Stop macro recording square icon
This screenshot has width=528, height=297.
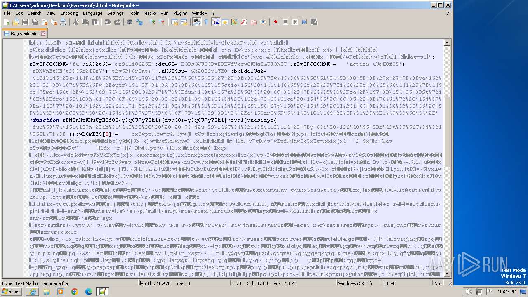pos(285,22)
